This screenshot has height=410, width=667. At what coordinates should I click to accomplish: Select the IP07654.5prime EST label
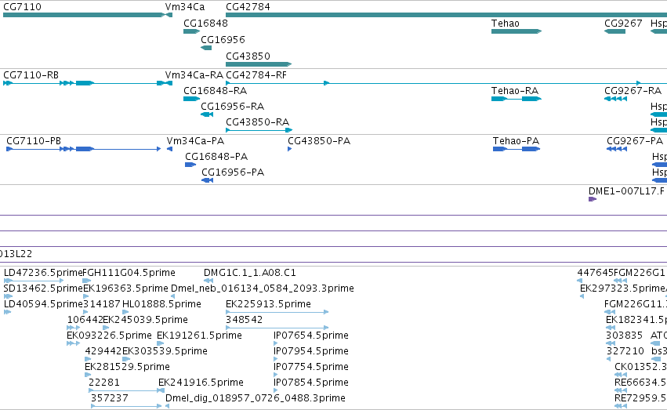311,336
